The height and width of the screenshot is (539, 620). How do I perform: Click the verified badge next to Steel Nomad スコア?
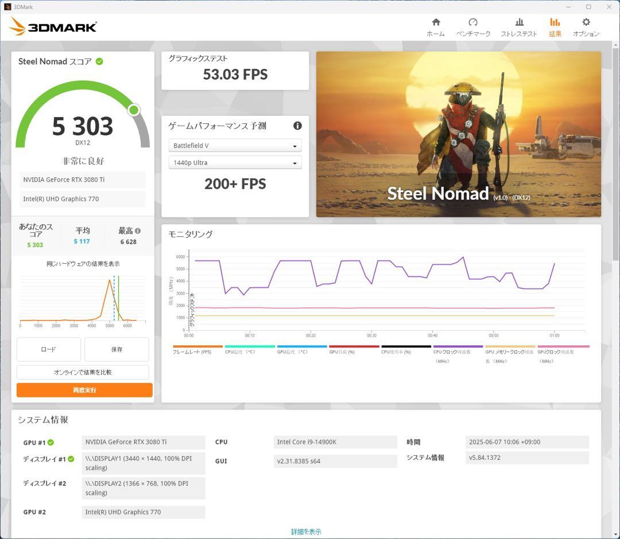click(99, 61)
